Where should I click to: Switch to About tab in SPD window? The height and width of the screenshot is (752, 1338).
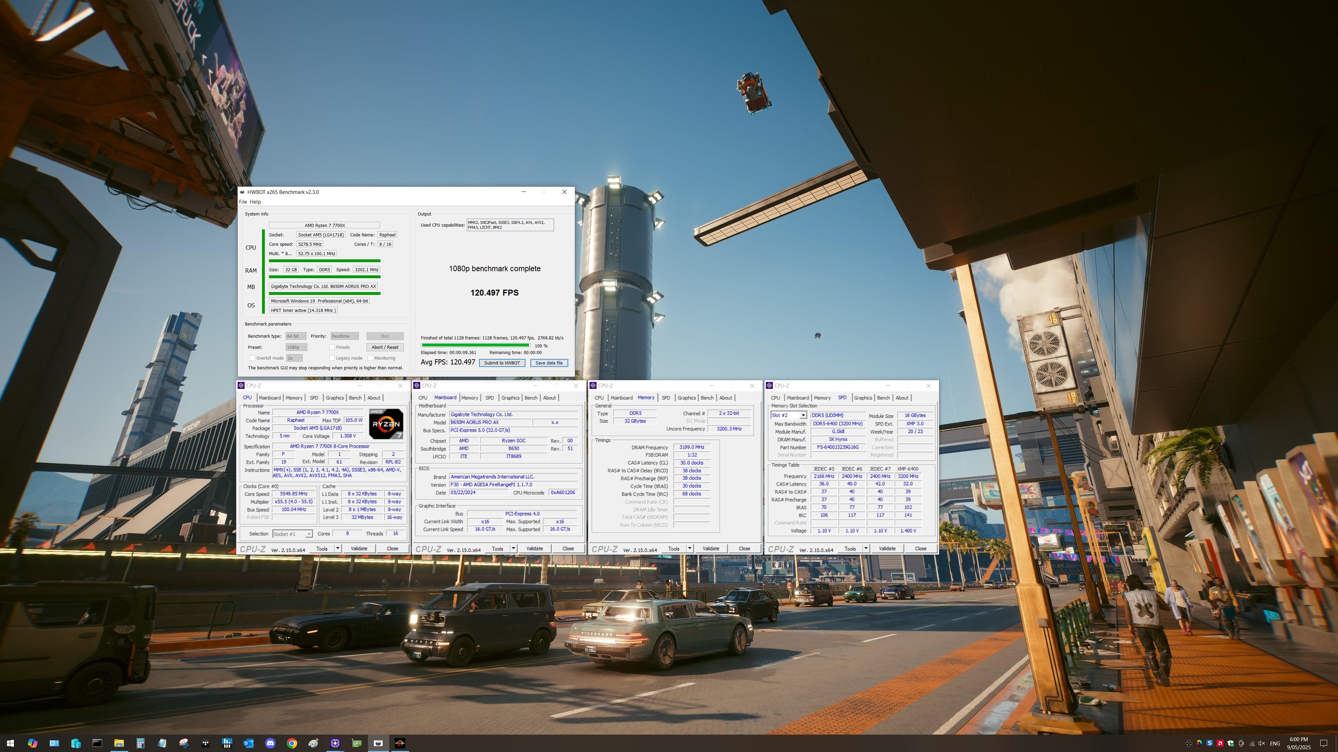pos(902,398)
